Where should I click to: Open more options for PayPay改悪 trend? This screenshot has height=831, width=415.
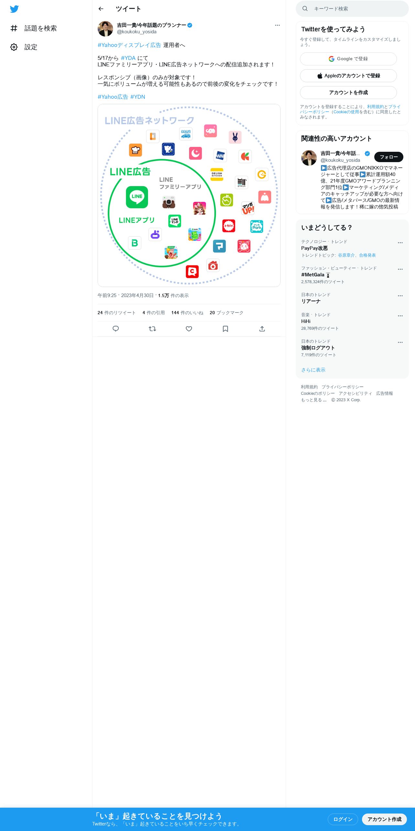click(x=400, y=243)
